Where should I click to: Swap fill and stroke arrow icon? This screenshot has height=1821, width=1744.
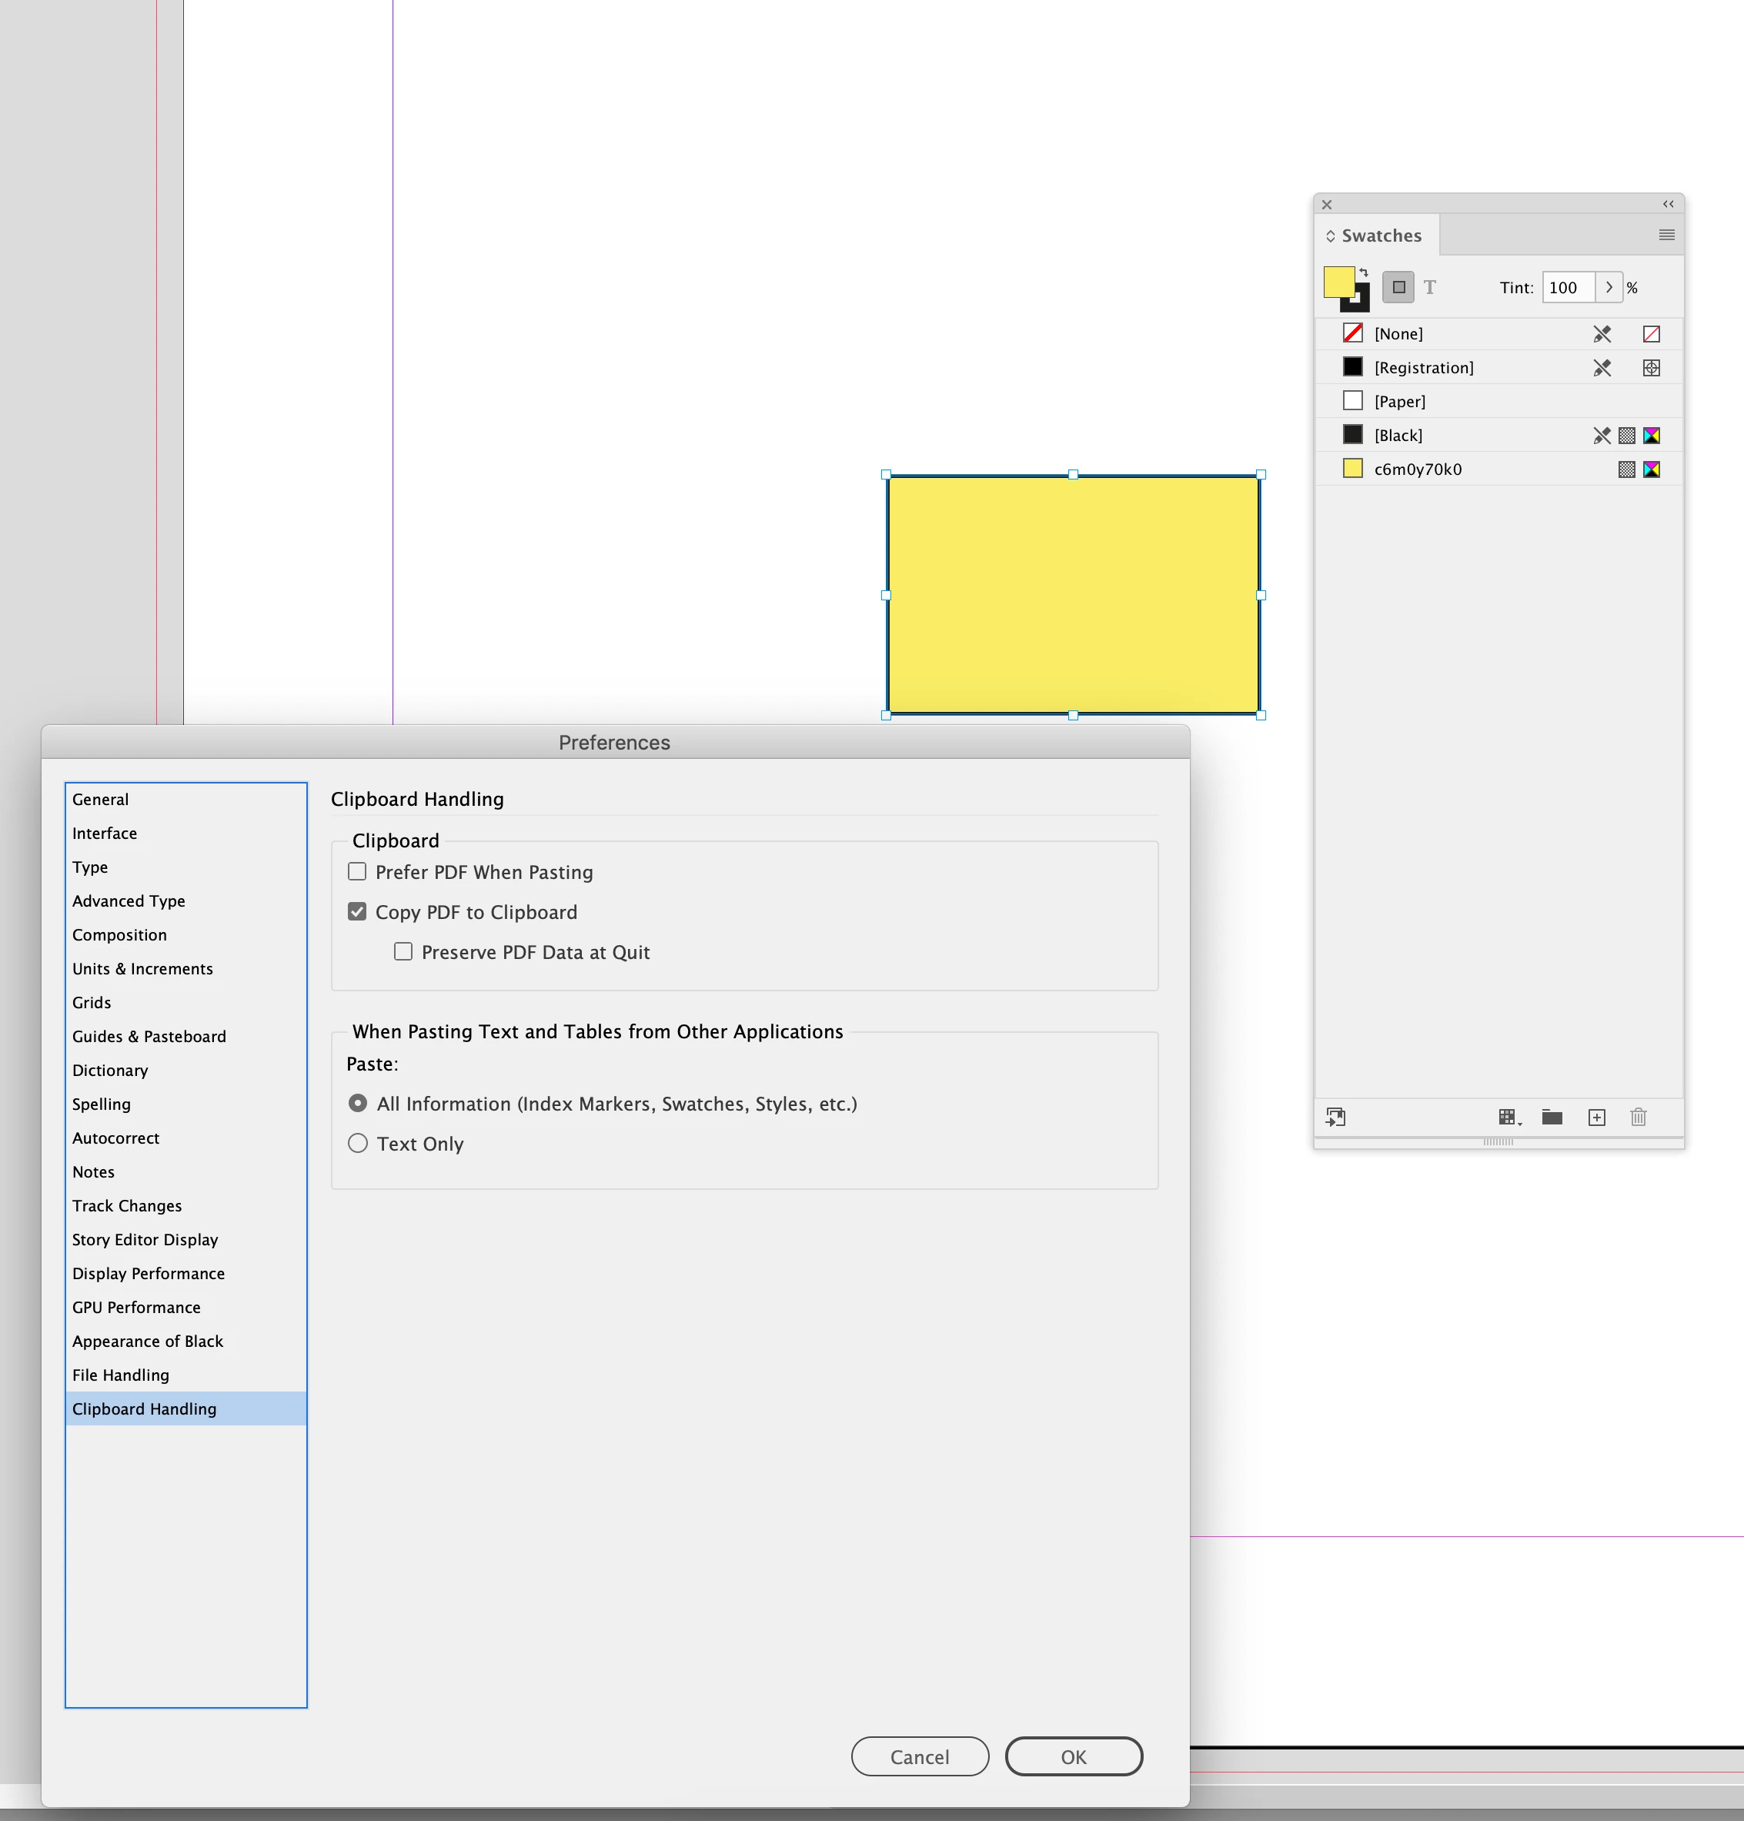(1363, 272)
